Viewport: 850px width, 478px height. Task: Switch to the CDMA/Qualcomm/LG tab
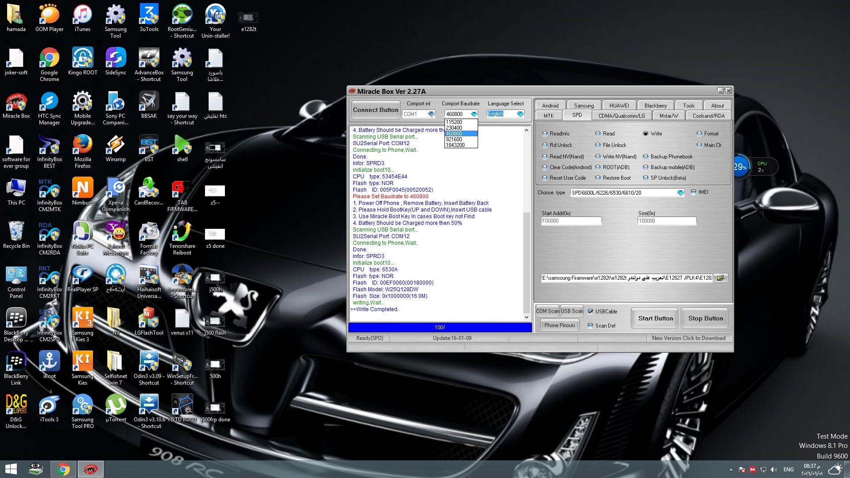click(x=622, y=116)
